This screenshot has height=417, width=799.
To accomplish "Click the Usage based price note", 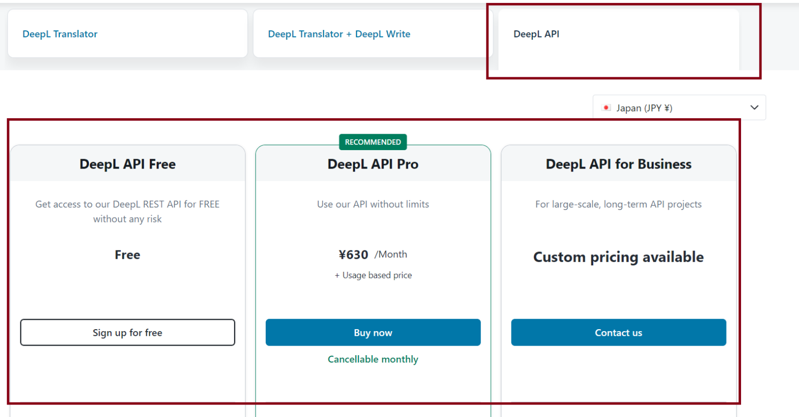I will click(373, 275).
